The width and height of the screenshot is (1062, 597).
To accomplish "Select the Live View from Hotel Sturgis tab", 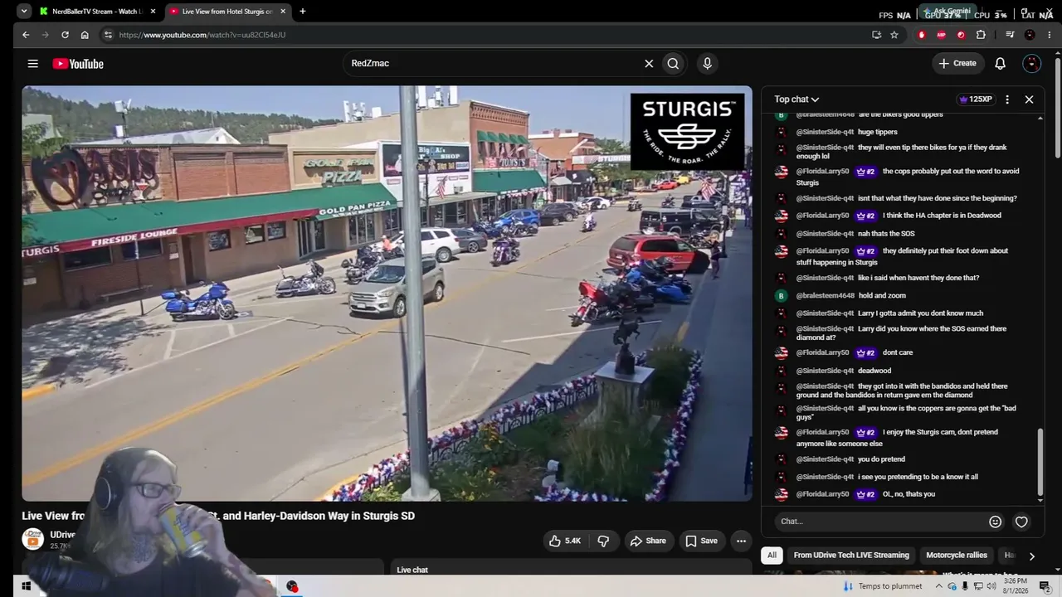I will tap(227, 12).
